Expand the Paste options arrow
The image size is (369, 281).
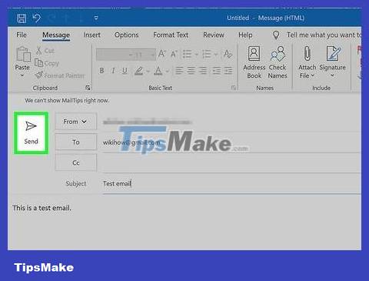(x=22, y=75)
